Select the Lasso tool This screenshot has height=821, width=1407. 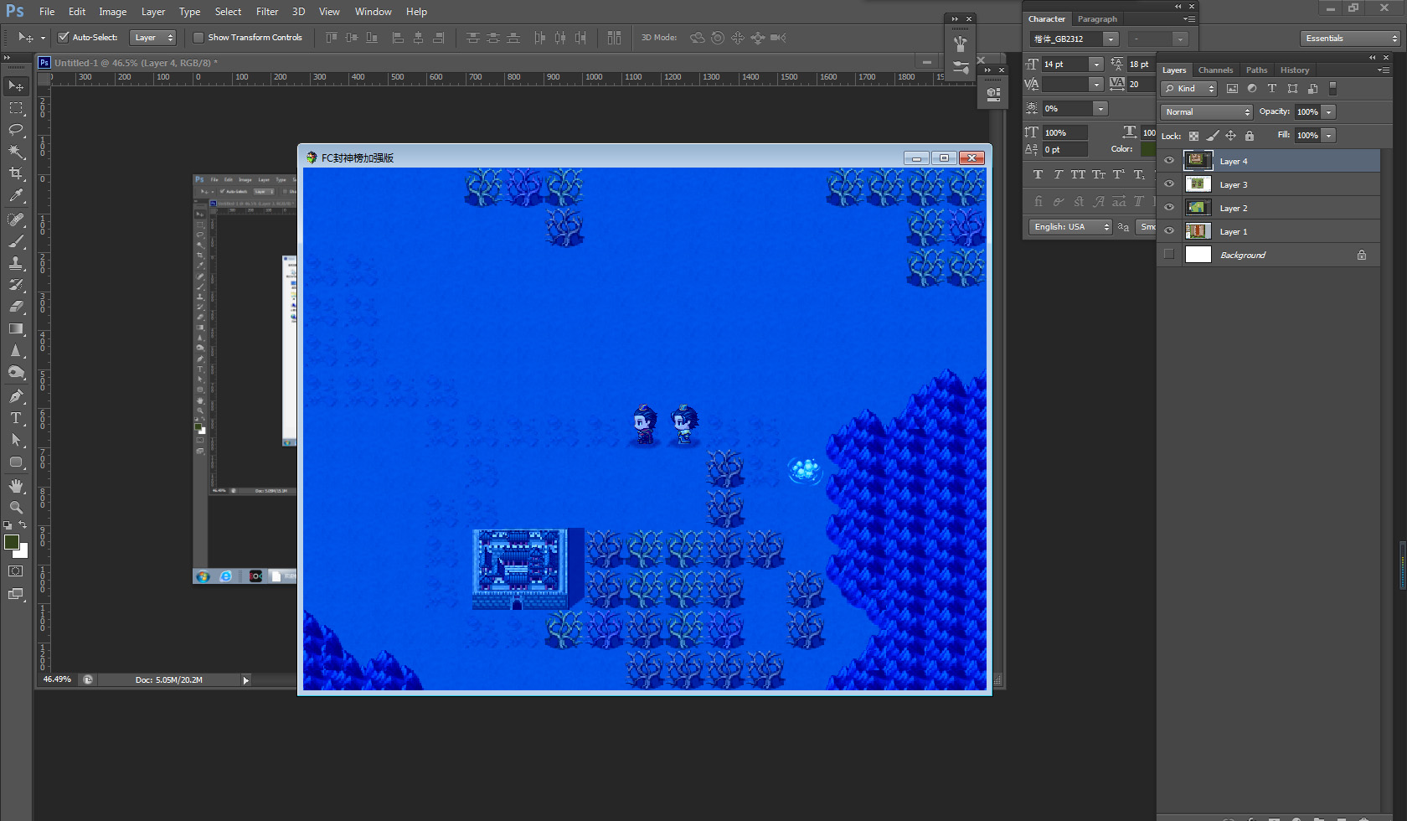click(x=16, y=130)
